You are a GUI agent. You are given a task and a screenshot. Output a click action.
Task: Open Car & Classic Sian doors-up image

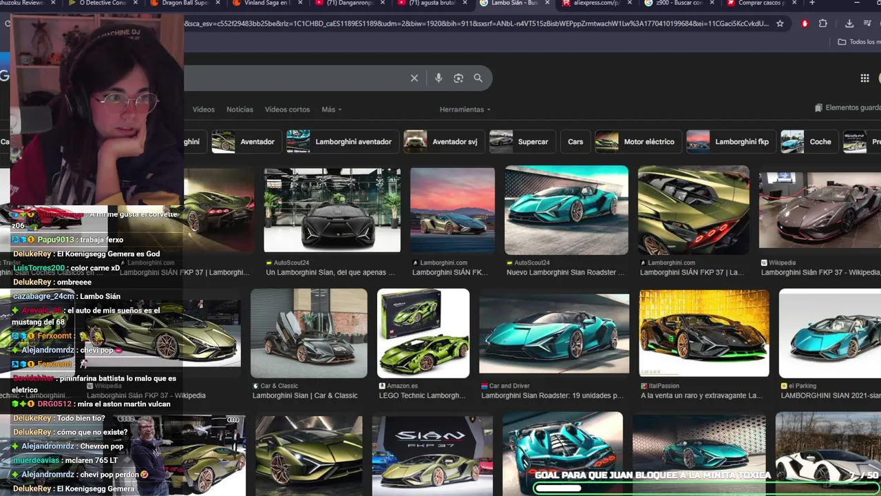(x=309, y=333)
